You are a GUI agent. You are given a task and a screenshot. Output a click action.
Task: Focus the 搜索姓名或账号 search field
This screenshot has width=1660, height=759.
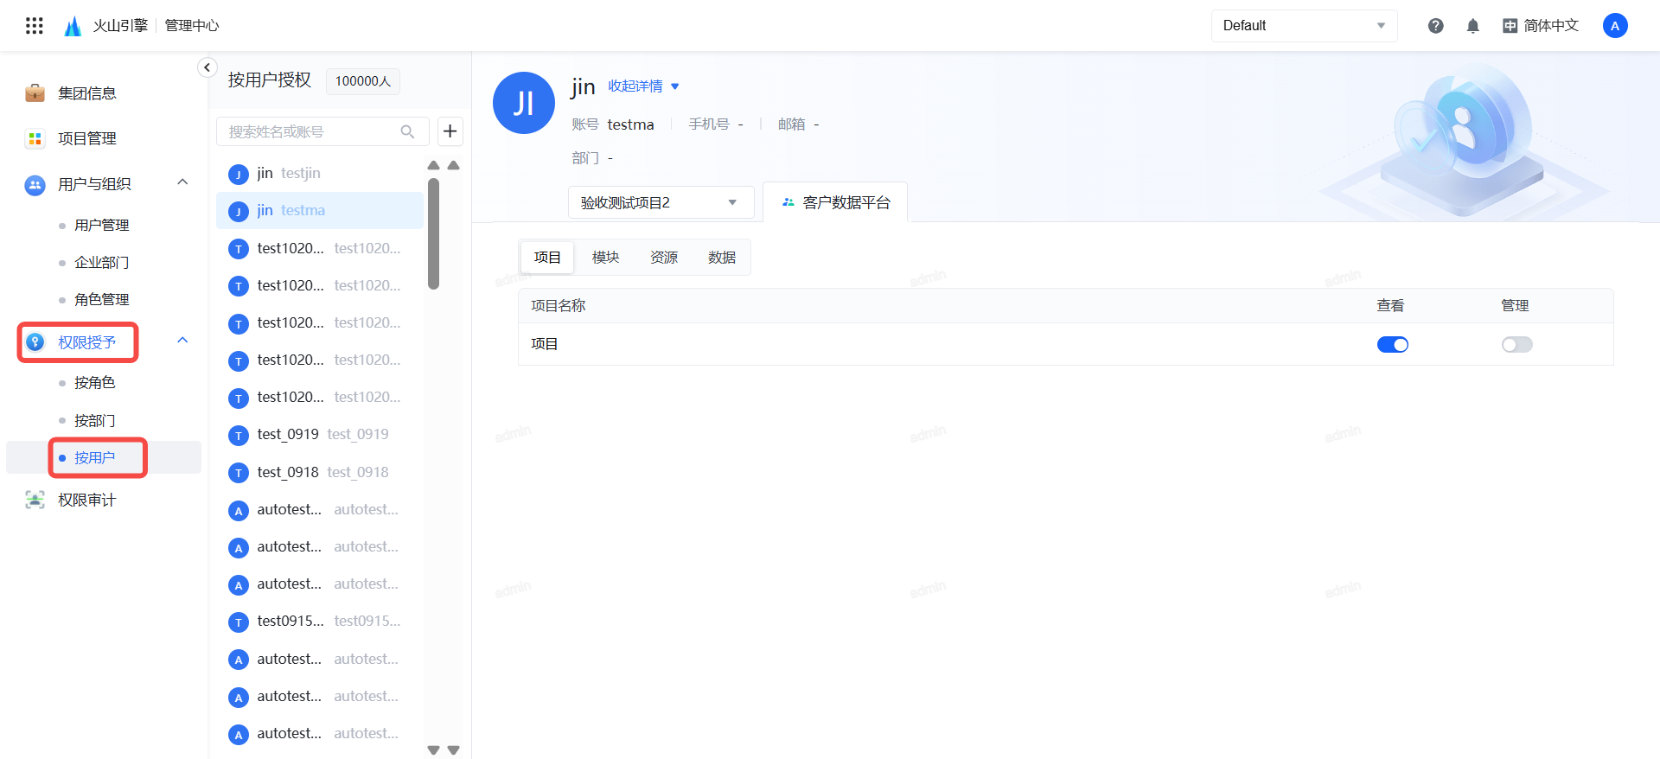[322, 131]
